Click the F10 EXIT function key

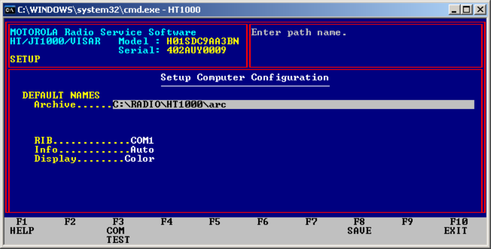tap(456, 226)
